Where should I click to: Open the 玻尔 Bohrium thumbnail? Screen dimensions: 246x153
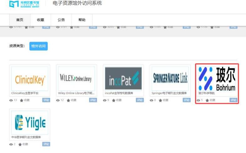[x=217, y=78]
